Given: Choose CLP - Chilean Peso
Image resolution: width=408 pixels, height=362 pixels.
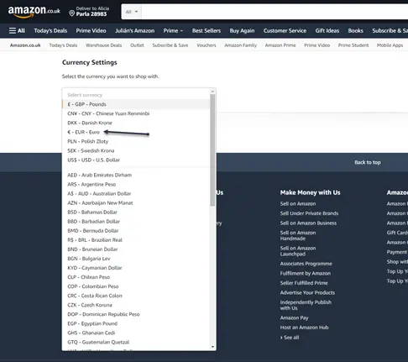Looking at the screenshot, I should tap(136, 277).
